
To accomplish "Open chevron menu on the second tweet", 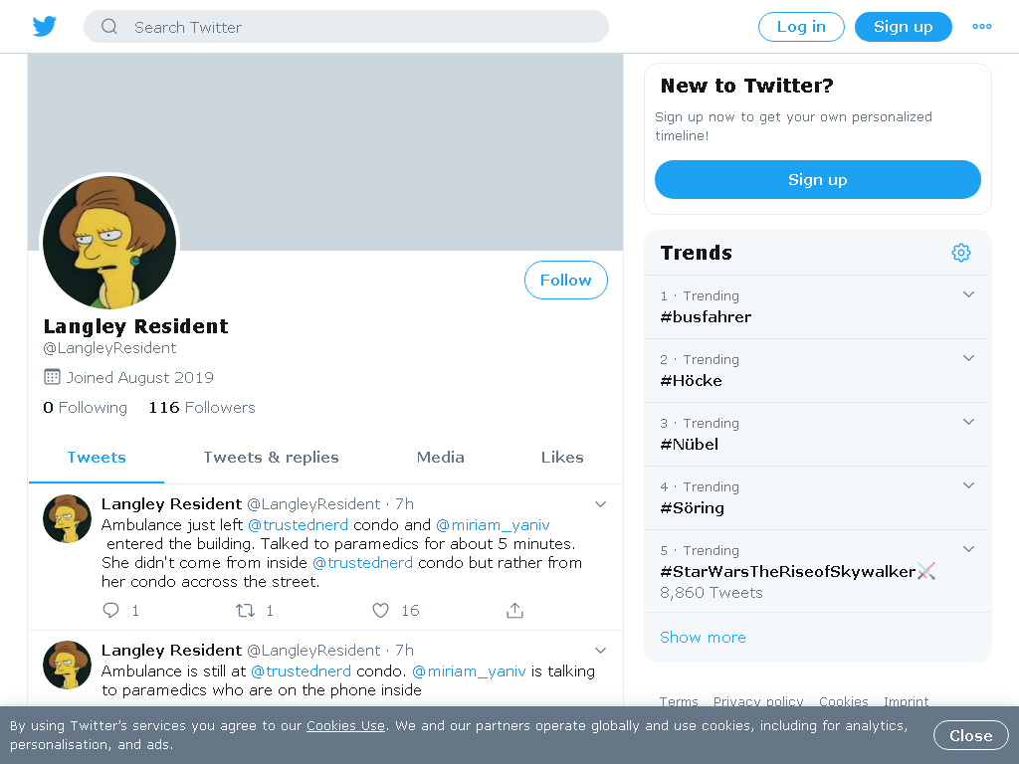I will point(600,651).
